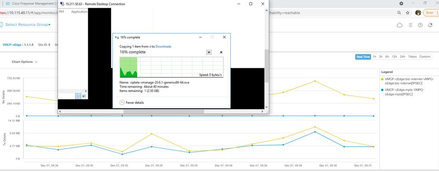
Task: Open the vManage cloud icon
Action: point(399,25)
